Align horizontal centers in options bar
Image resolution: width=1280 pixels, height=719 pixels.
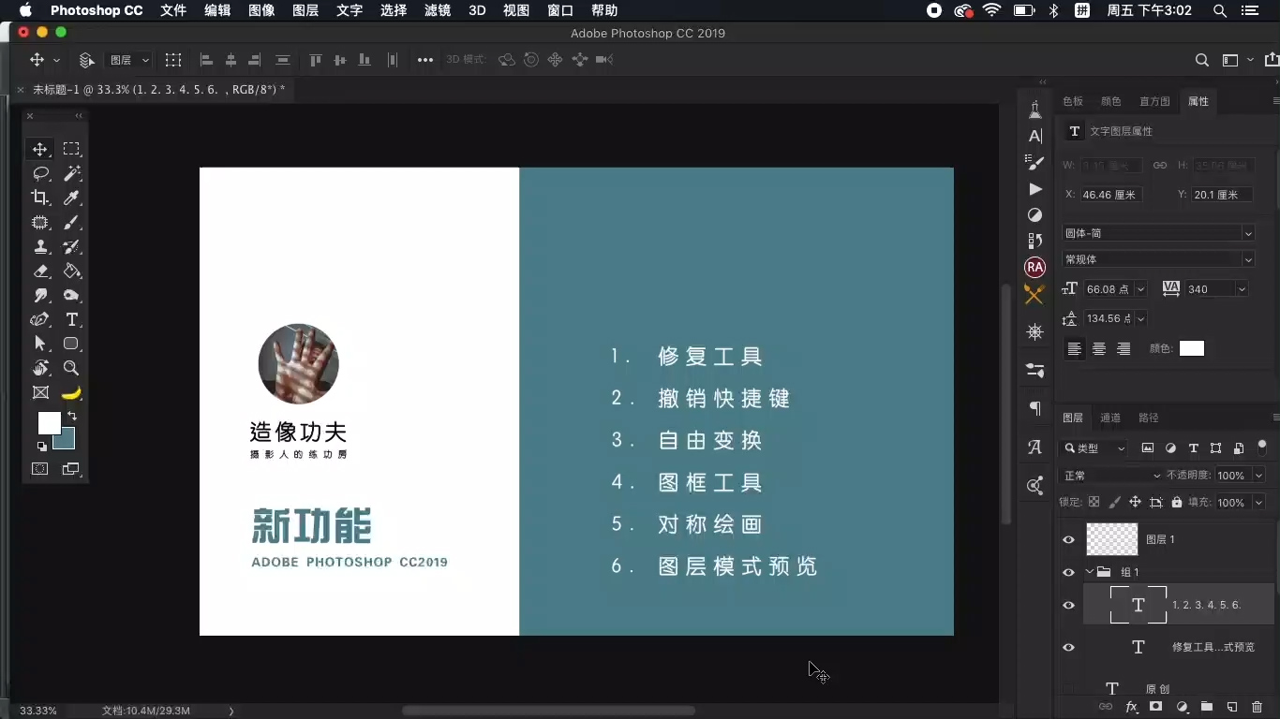tap(231, 60)
